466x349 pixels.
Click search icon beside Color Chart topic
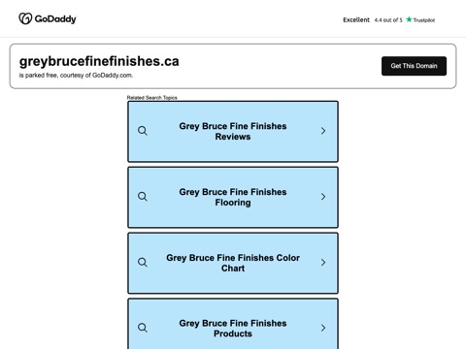(x=143, y=262)
